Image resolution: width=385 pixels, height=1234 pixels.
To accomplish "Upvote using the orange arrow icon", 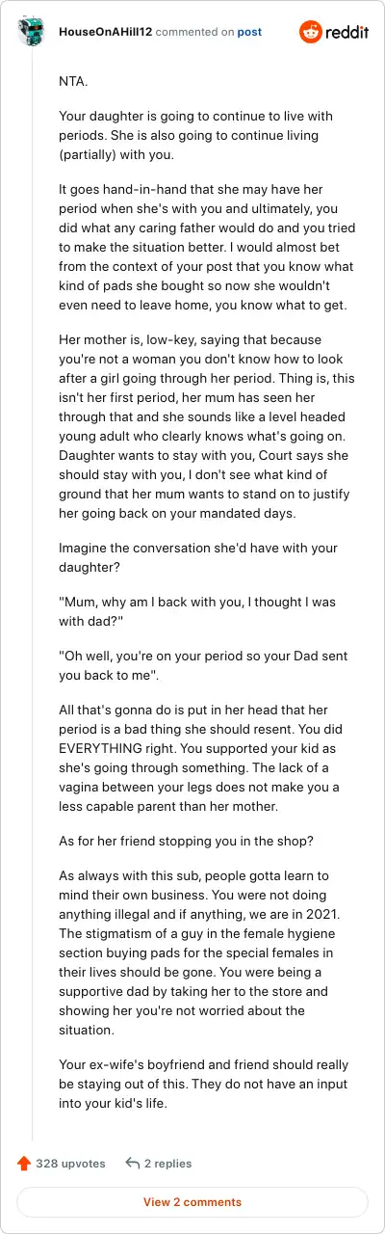I will coord(24,1163).
